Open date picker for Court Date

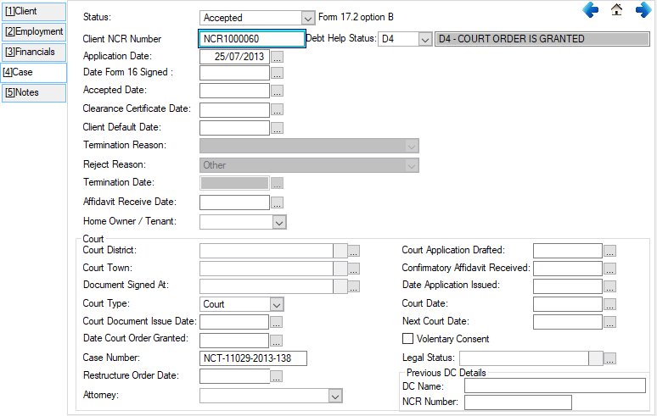click(x=609, y=304)
